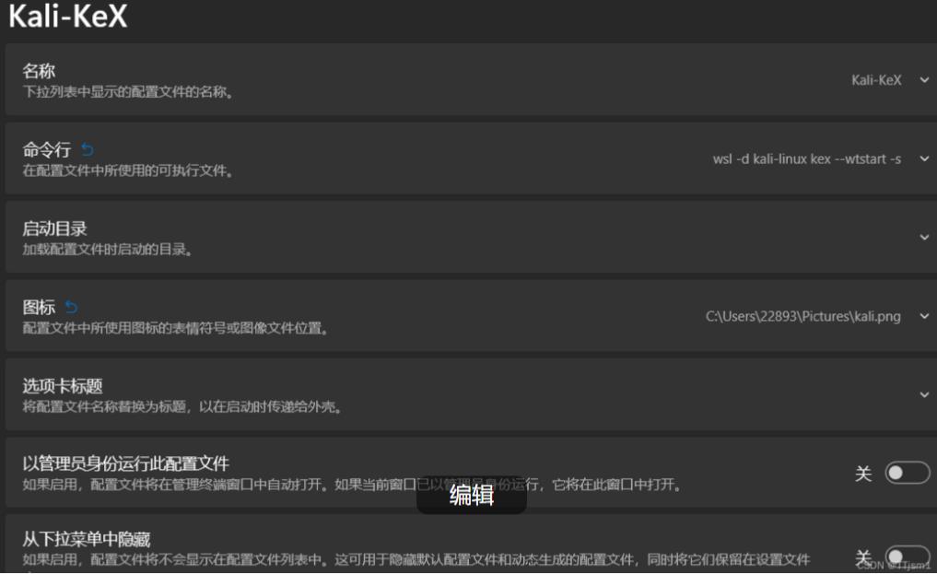
Task: Click description 下拉列表中显示的配置文件的名称
Action: point(128,92)
